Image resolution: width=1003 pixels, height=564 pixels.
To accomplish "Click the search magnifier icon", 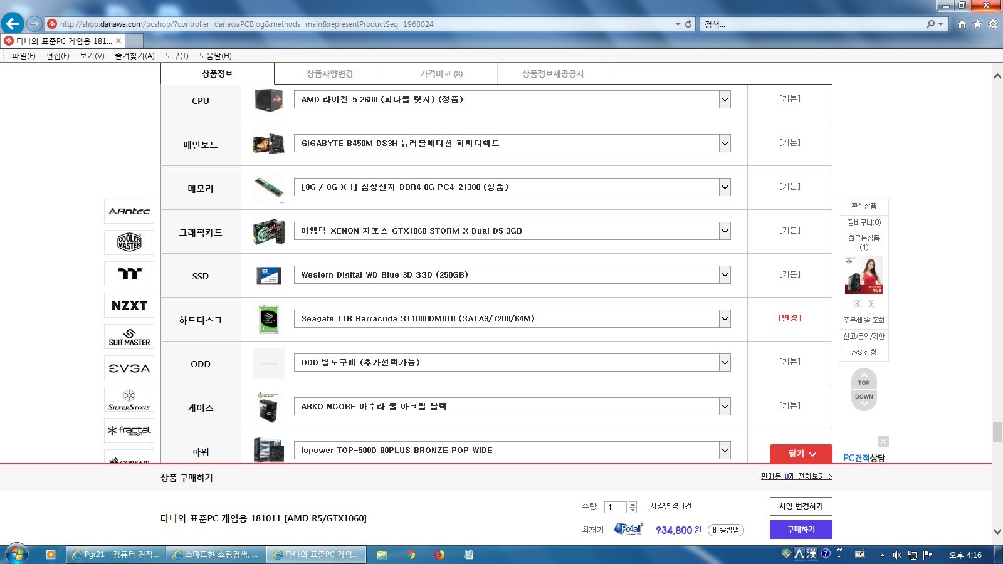I will click(931, 24).
